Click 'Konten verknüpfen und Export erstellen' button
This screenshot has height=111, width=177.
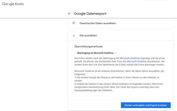146,105
